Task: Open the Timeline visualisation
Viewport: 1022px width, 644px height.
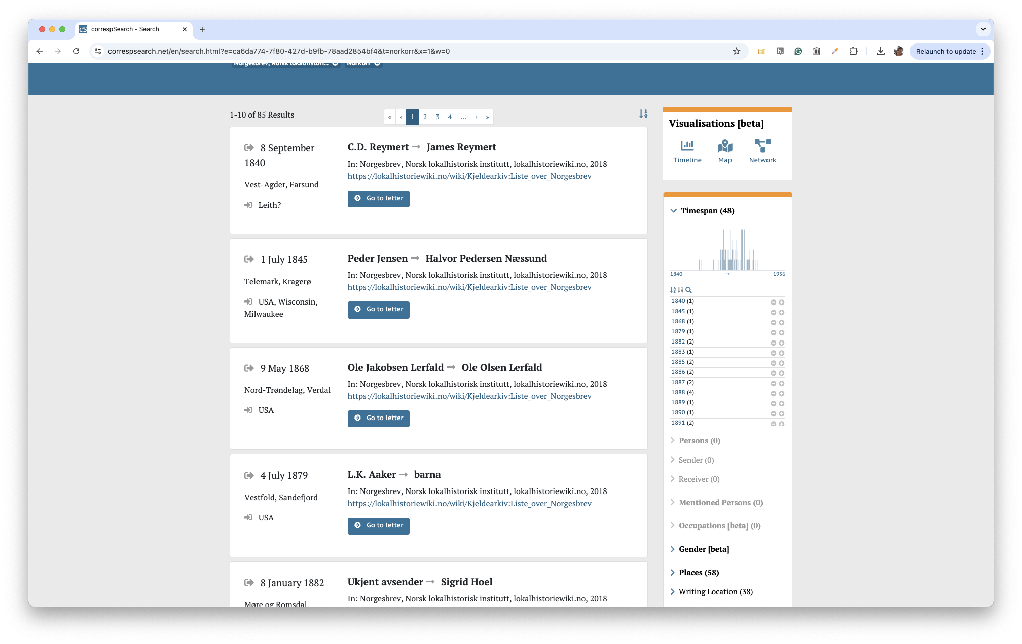Action: click(x=687, y=151)
